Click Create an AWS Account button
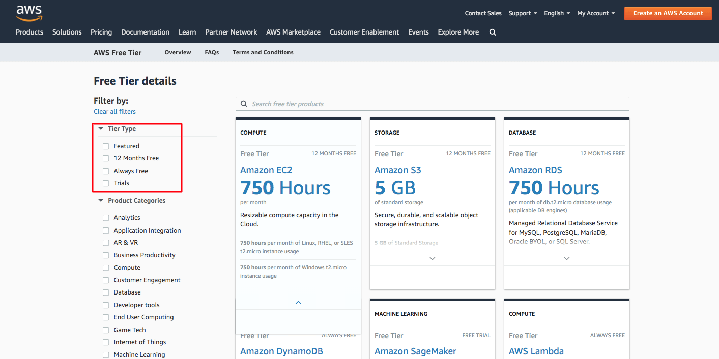719x359 pixels. tap(668, 13)
